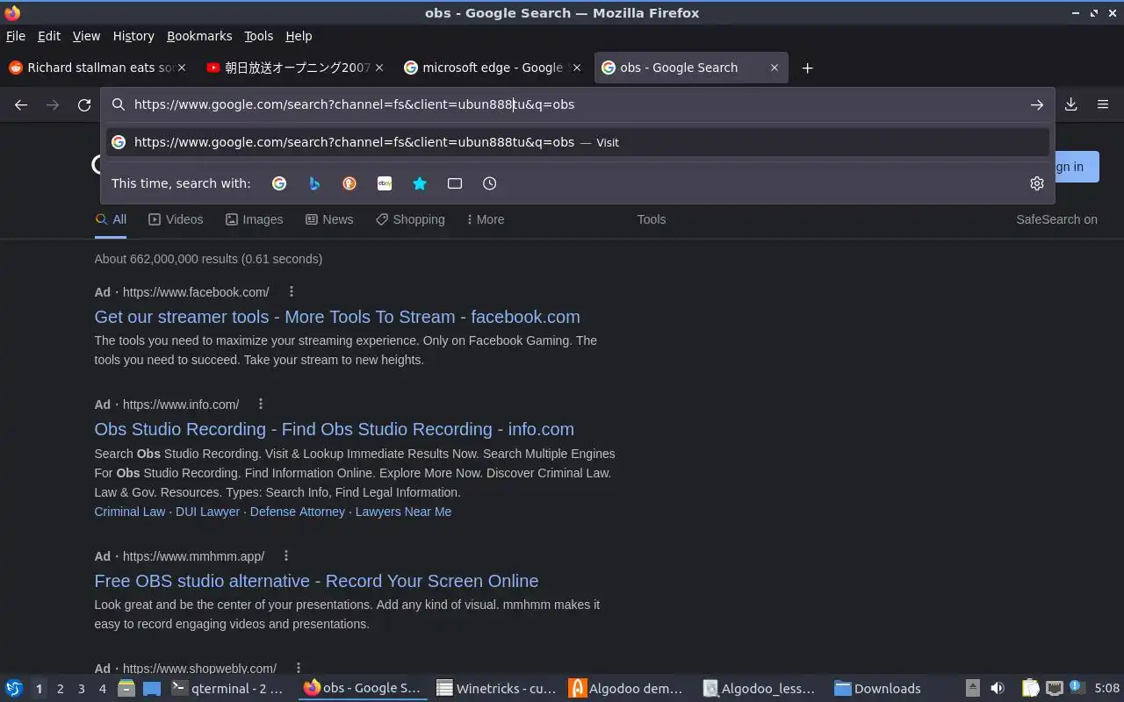Open Get our streamer tools Facebook link
The height and width of the screenshot is (702, 1124).
337,317
